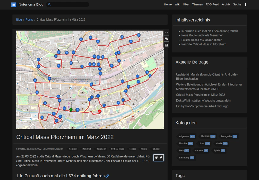Open sidebar 'Critical Mass Pforzheim im März 2022'
The width and height of the screenshot is (259, 180).
[201, 95]
